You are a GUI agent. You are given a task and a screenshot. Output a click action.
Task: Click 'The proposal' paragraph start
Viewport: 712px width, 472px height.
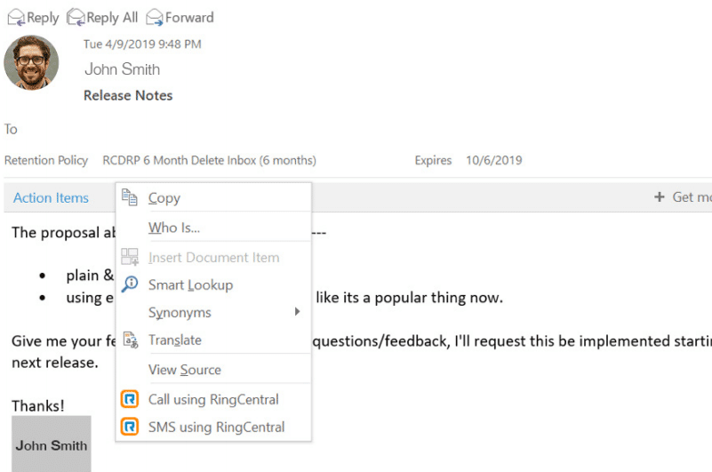[x=55, y=233]
